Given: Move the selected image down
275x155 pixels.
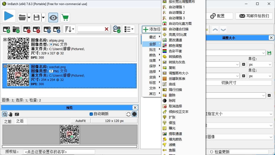Looking at the screenshot, I should 57,29.
